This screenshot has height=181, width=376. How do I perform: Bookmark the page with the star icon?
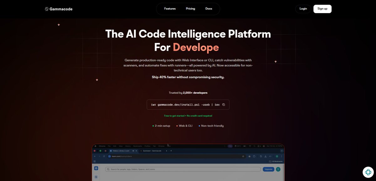(243, 156)
